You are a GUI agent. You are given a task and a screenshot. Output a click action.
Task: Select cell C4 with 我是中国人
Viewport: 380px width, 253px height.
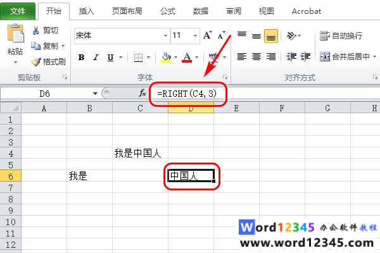click(x=141, y=153)
